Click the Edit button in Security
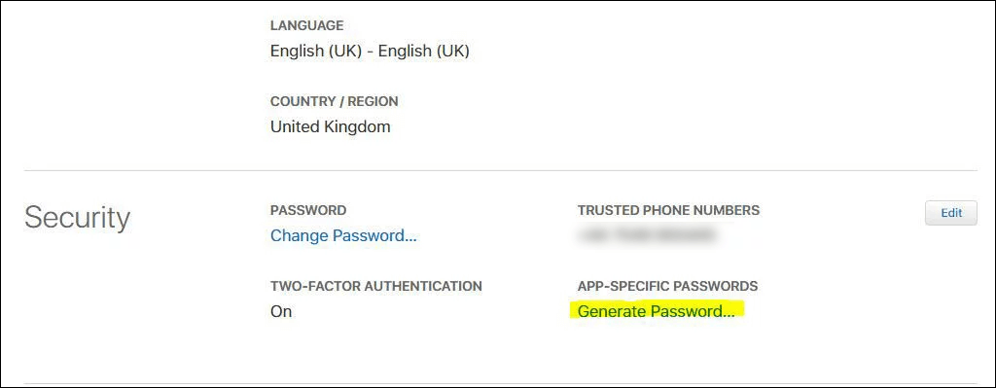The image size is (996, 388). click(951, 213)
